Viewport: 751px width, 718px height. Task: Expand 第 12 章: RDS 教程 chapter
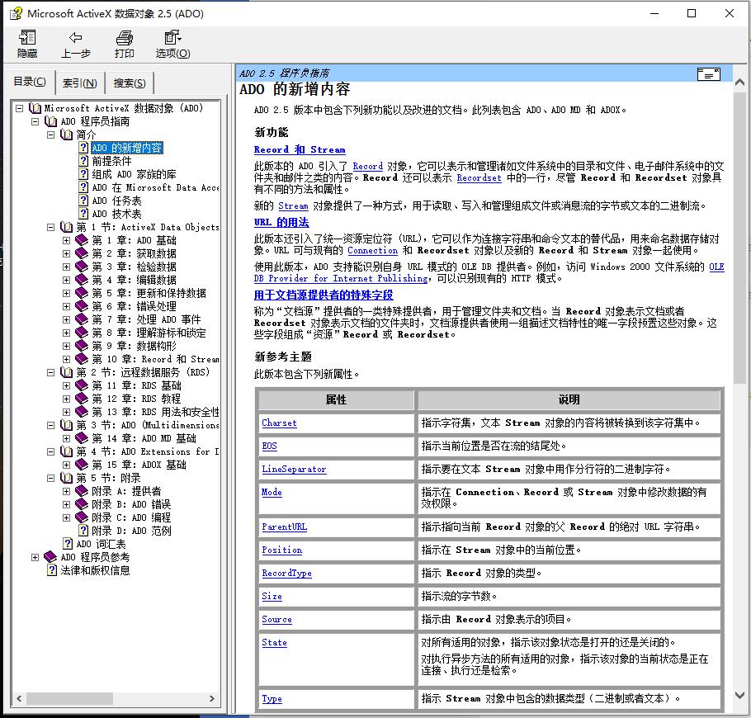[x=67, y=399]
